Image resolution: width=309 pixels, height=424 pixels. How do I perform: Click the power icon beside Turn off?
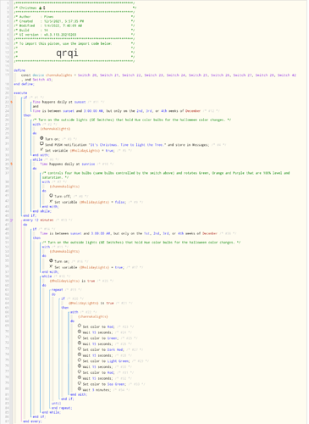tap(51, 195)
